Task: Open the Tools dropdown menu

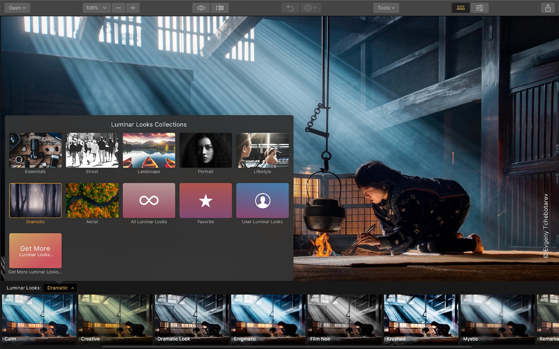Action: click(x=386, y=8)
